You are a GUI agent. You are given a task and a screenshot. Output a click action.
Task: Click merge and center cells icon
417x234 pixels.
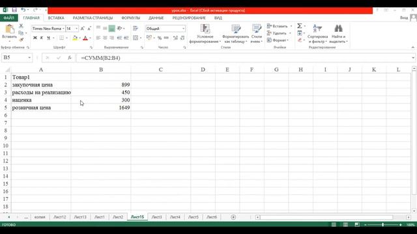[x=136, y=38]
